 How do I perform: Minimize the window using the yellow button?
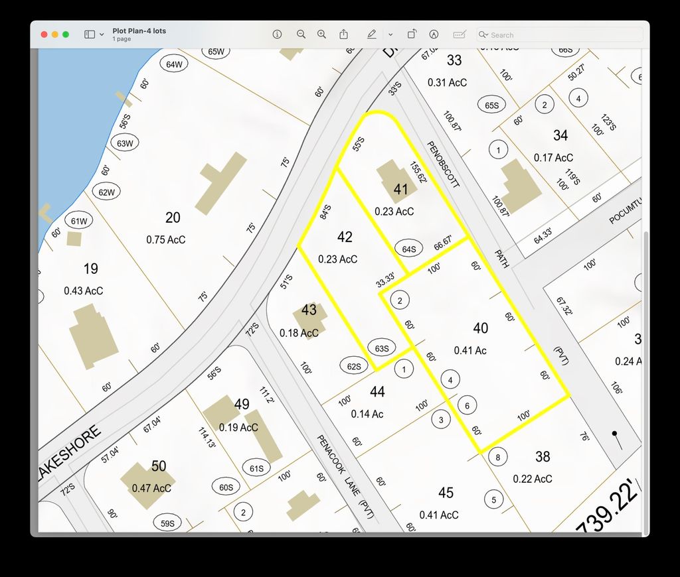[55, 34]
